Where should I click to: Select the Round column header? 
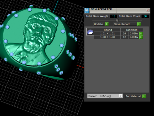coord(107,30)
